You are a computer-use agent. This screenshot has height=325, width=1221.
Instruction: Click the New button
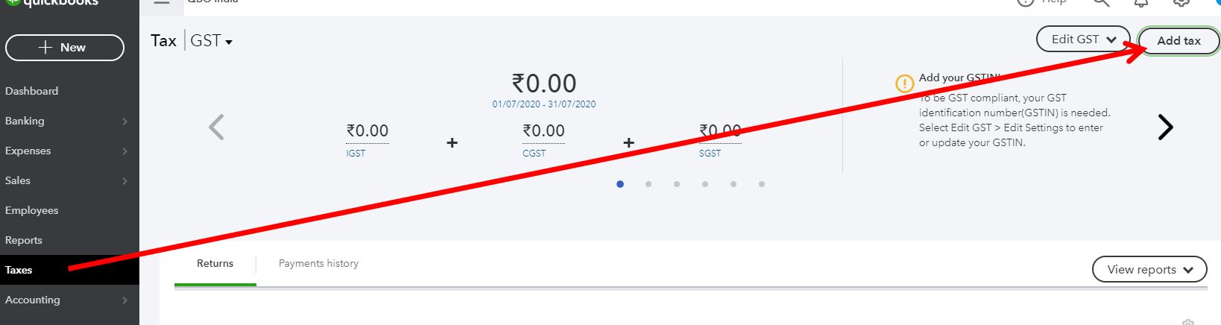pyautogui.click(x=65, y=48)
